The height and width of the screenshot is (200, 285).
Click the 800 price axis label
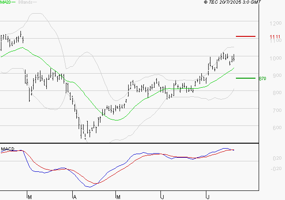(277, 93)
